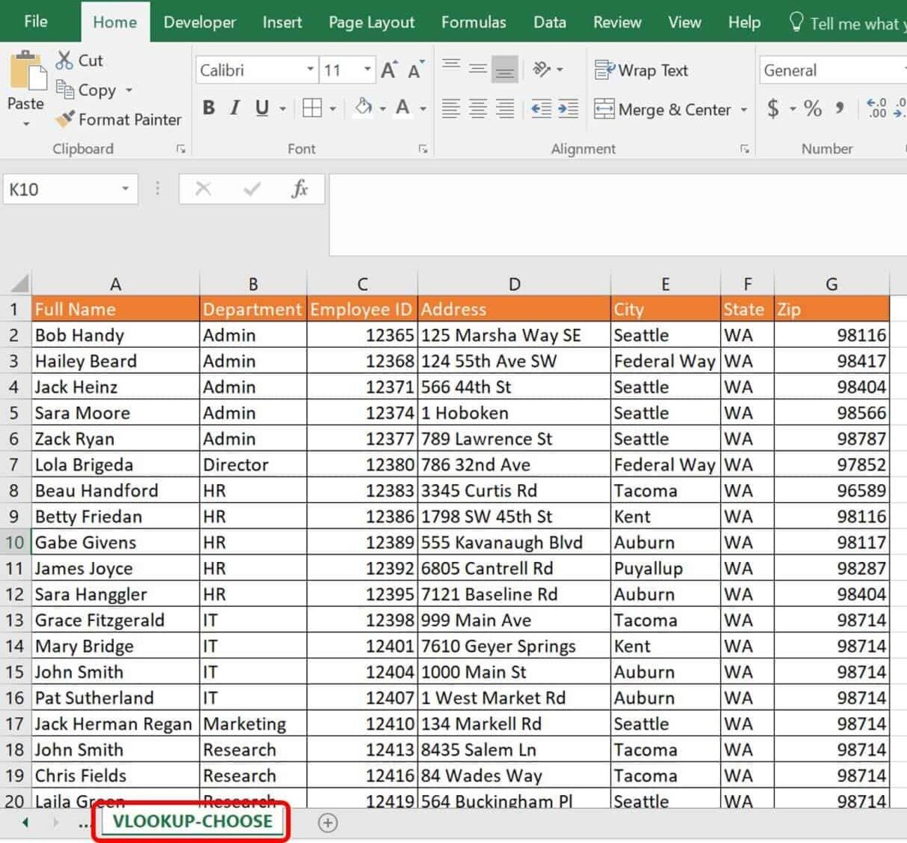Click the Increase Indent icon
The image size is (907, 843).
click(x=568, y=108)
